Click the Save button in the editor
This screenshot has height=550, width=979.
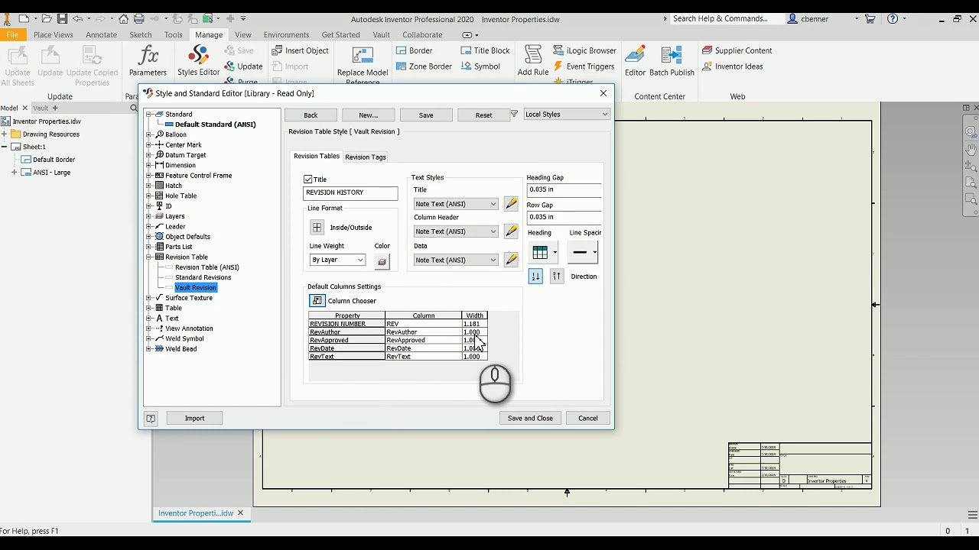coord(426,115)
